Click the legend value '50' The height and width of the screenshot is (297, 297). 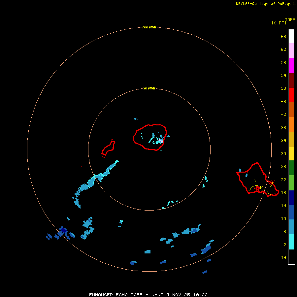pyautogui.click(x=283, y=88)
